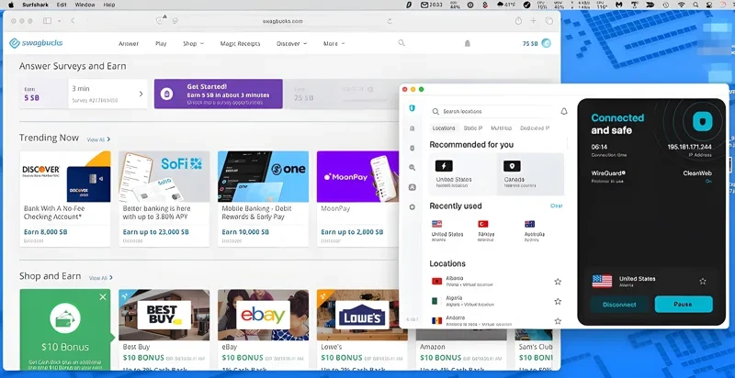
Task: Open macOS Wi-Fi status icon
Action: (681, 5)
